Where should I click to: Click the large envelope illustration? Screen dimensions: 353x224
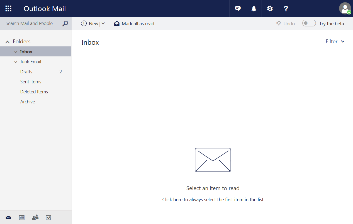click(x=213, y=160)
